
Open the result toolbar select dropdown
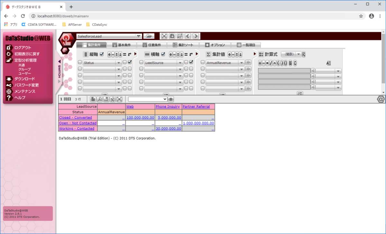click(148, 99)
